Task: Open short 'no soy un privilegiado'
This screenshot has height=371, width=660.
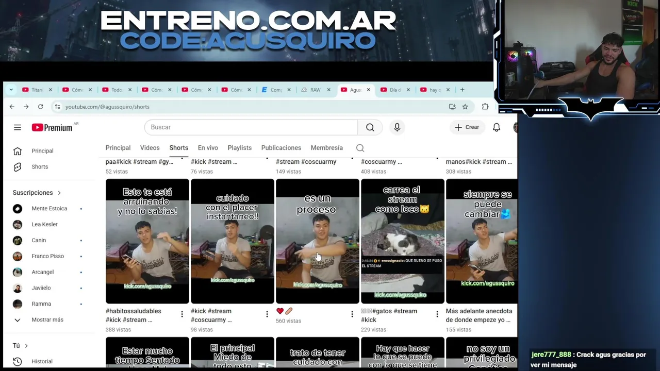Action: tap(482, 352)
